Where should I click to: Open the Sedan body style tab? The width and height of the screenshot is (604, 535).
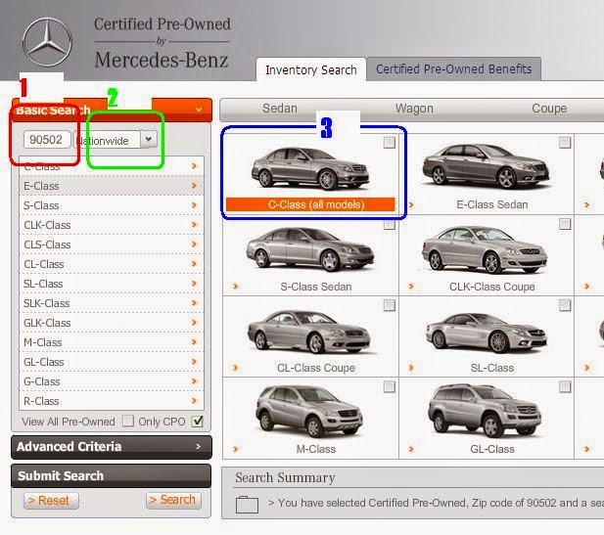280,109
